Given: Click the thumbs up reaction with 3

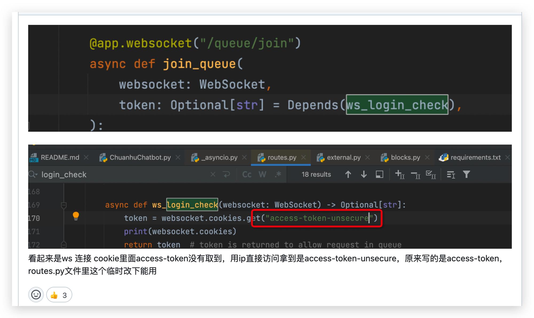Looking at the screenshot, I should 59,295.
